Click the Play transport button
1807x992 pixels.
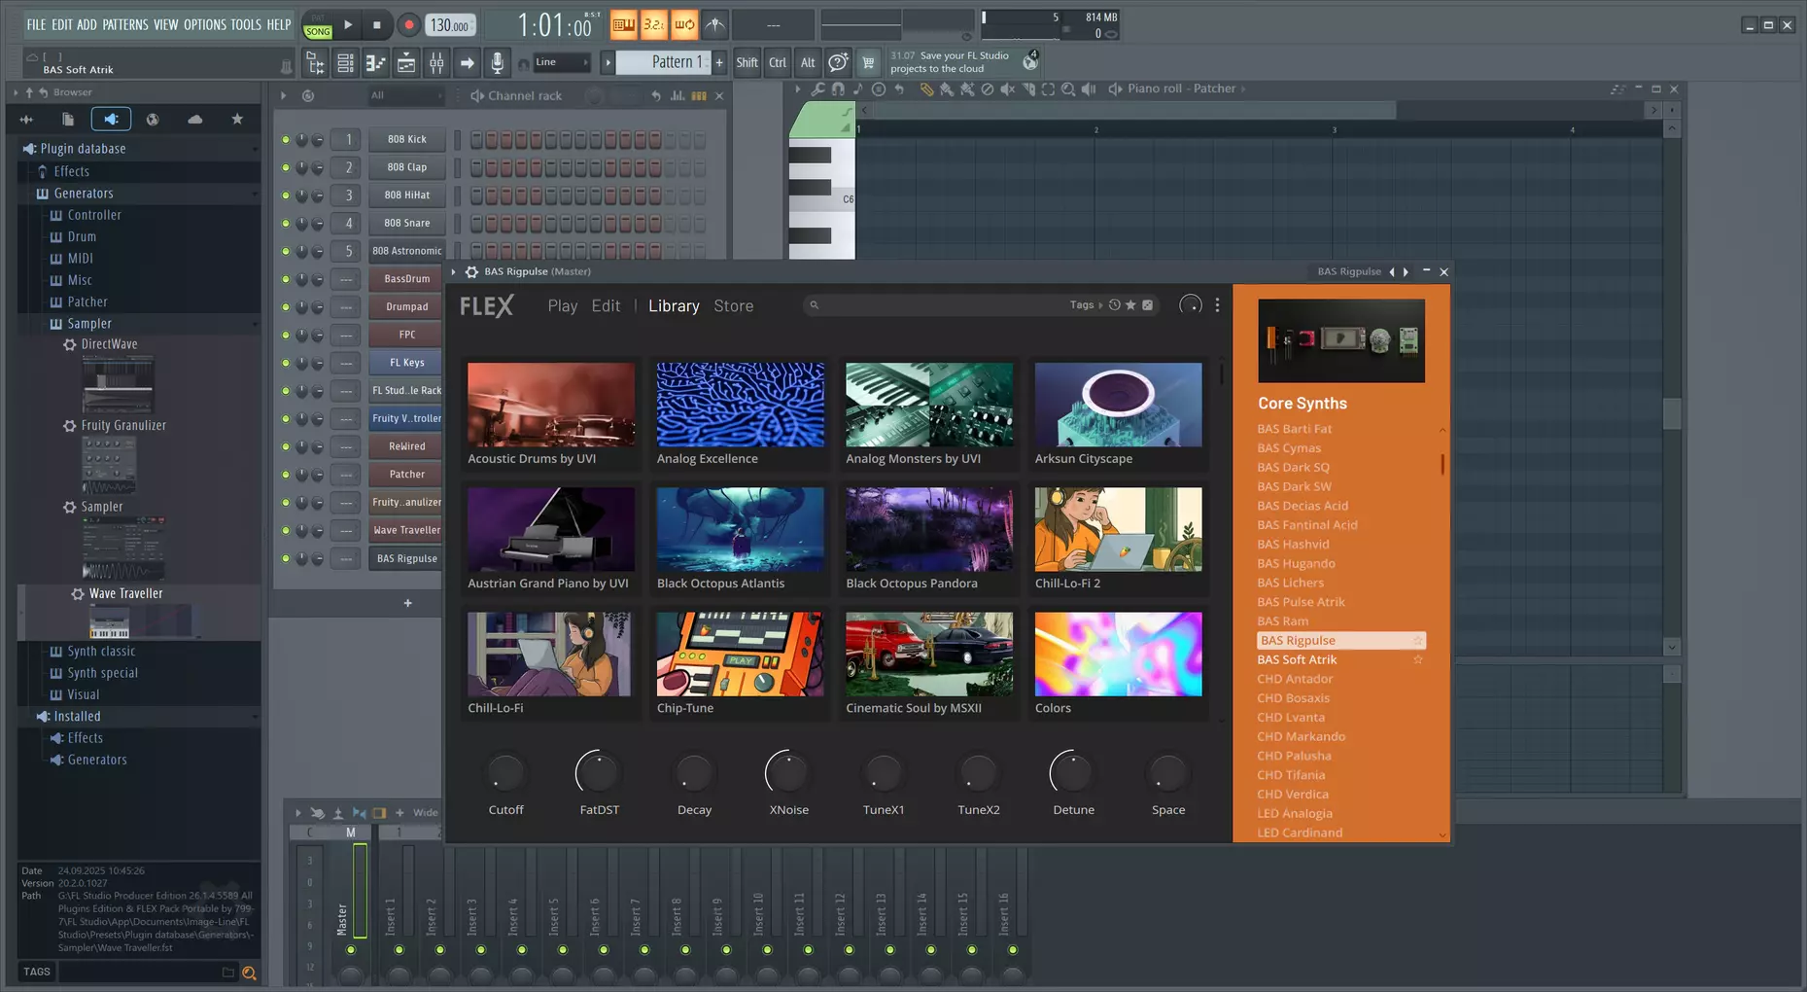coord(347,25)
